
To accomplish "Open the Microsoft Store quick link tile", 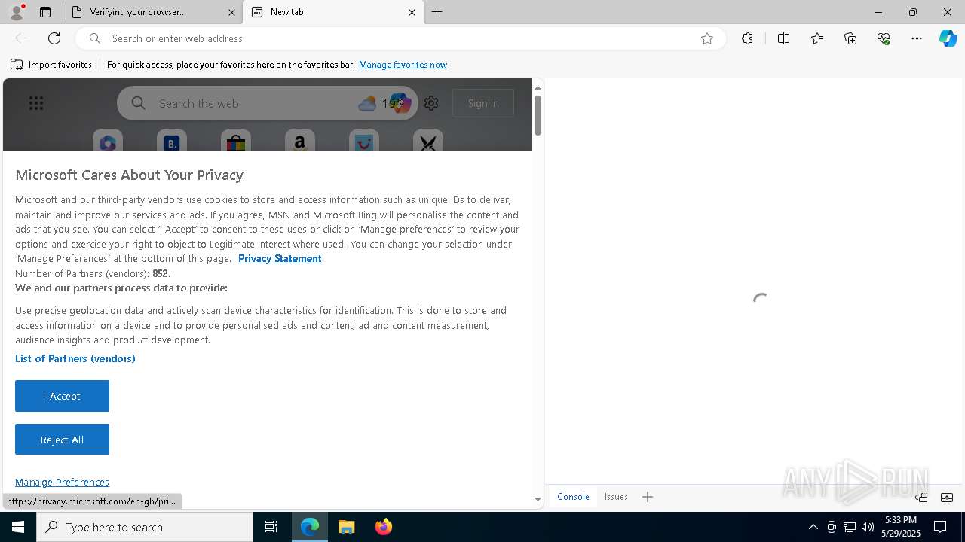I will click(x=236, y=142).
